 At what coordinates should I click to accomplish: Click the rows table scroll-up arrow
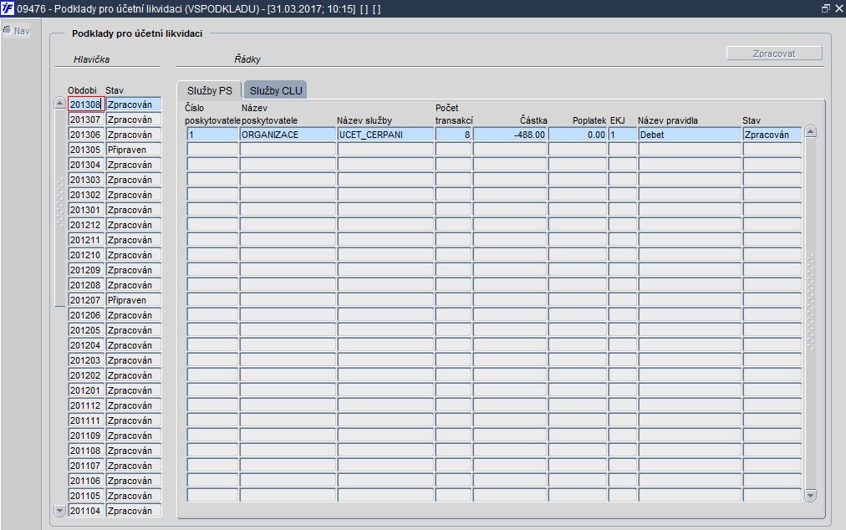(810, 131)
